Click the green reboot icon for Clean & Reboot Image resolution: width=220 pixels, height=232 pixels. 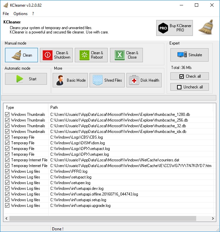pyautogui.click(x=85, y=55)
